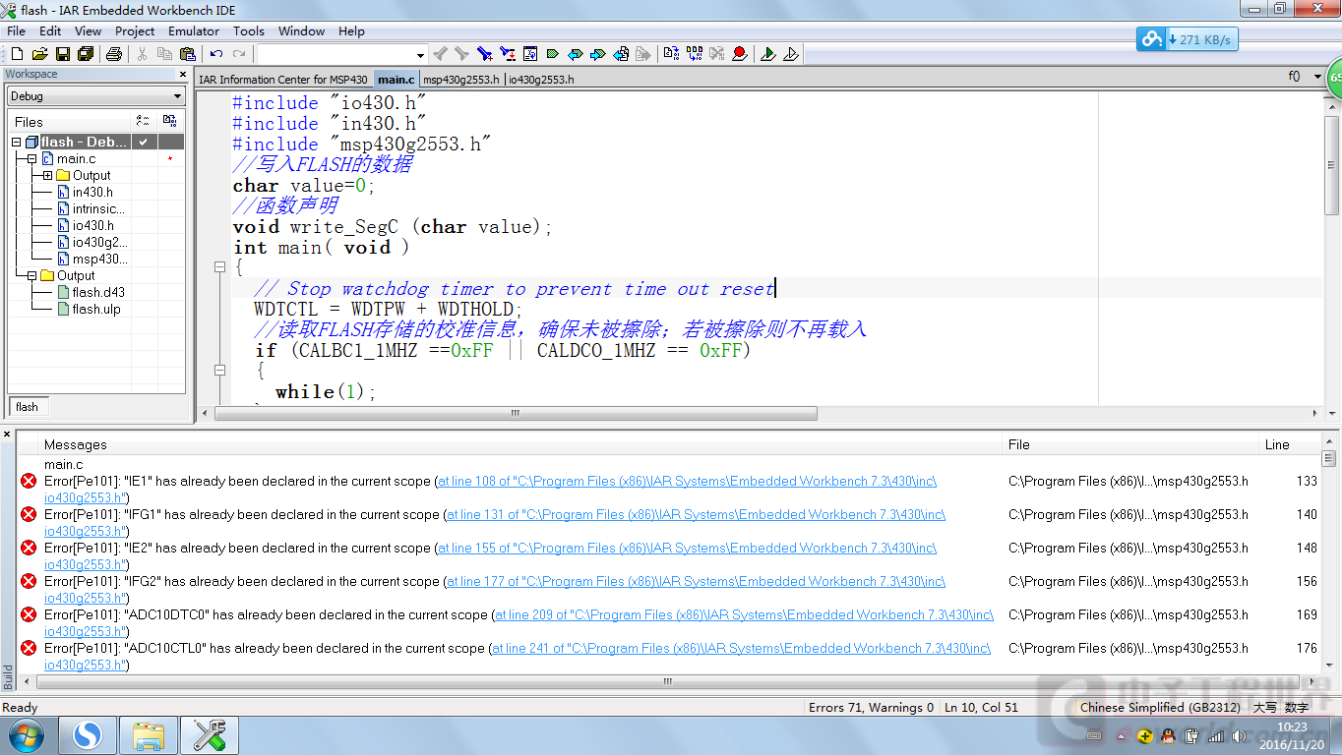Click the Download and Debug green arrow icon
Image resolution: width=1342 pixels, height=755 pixels.
click(767, 54)
